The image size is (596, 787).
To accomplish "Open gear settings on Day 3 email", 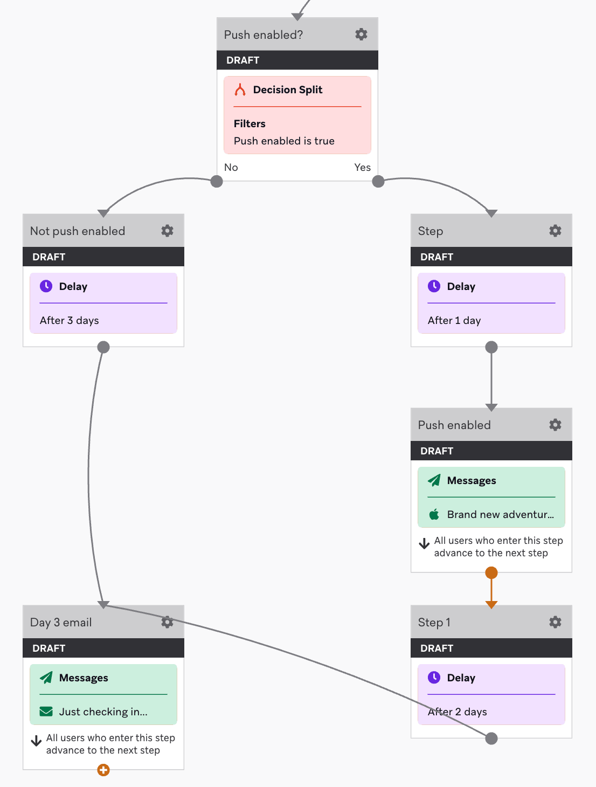I will pyautogui.click(x=167, y=622).
